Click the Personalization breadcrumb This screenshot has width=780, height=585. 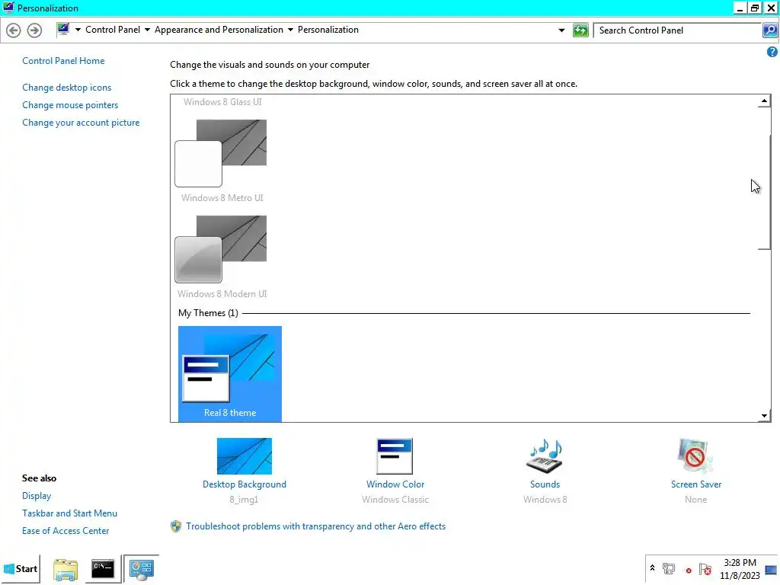(328, 30)
